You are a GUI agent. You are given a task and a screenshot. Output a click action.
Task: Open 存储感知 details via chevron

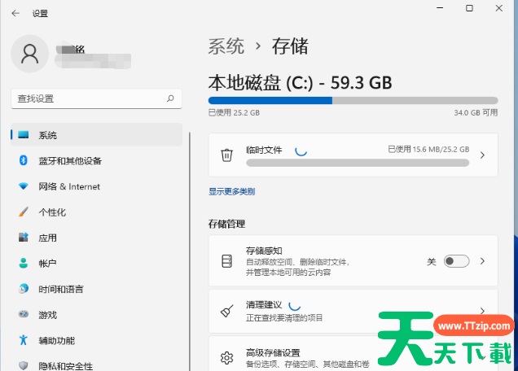pyautogui.click(x=482, y=261)
